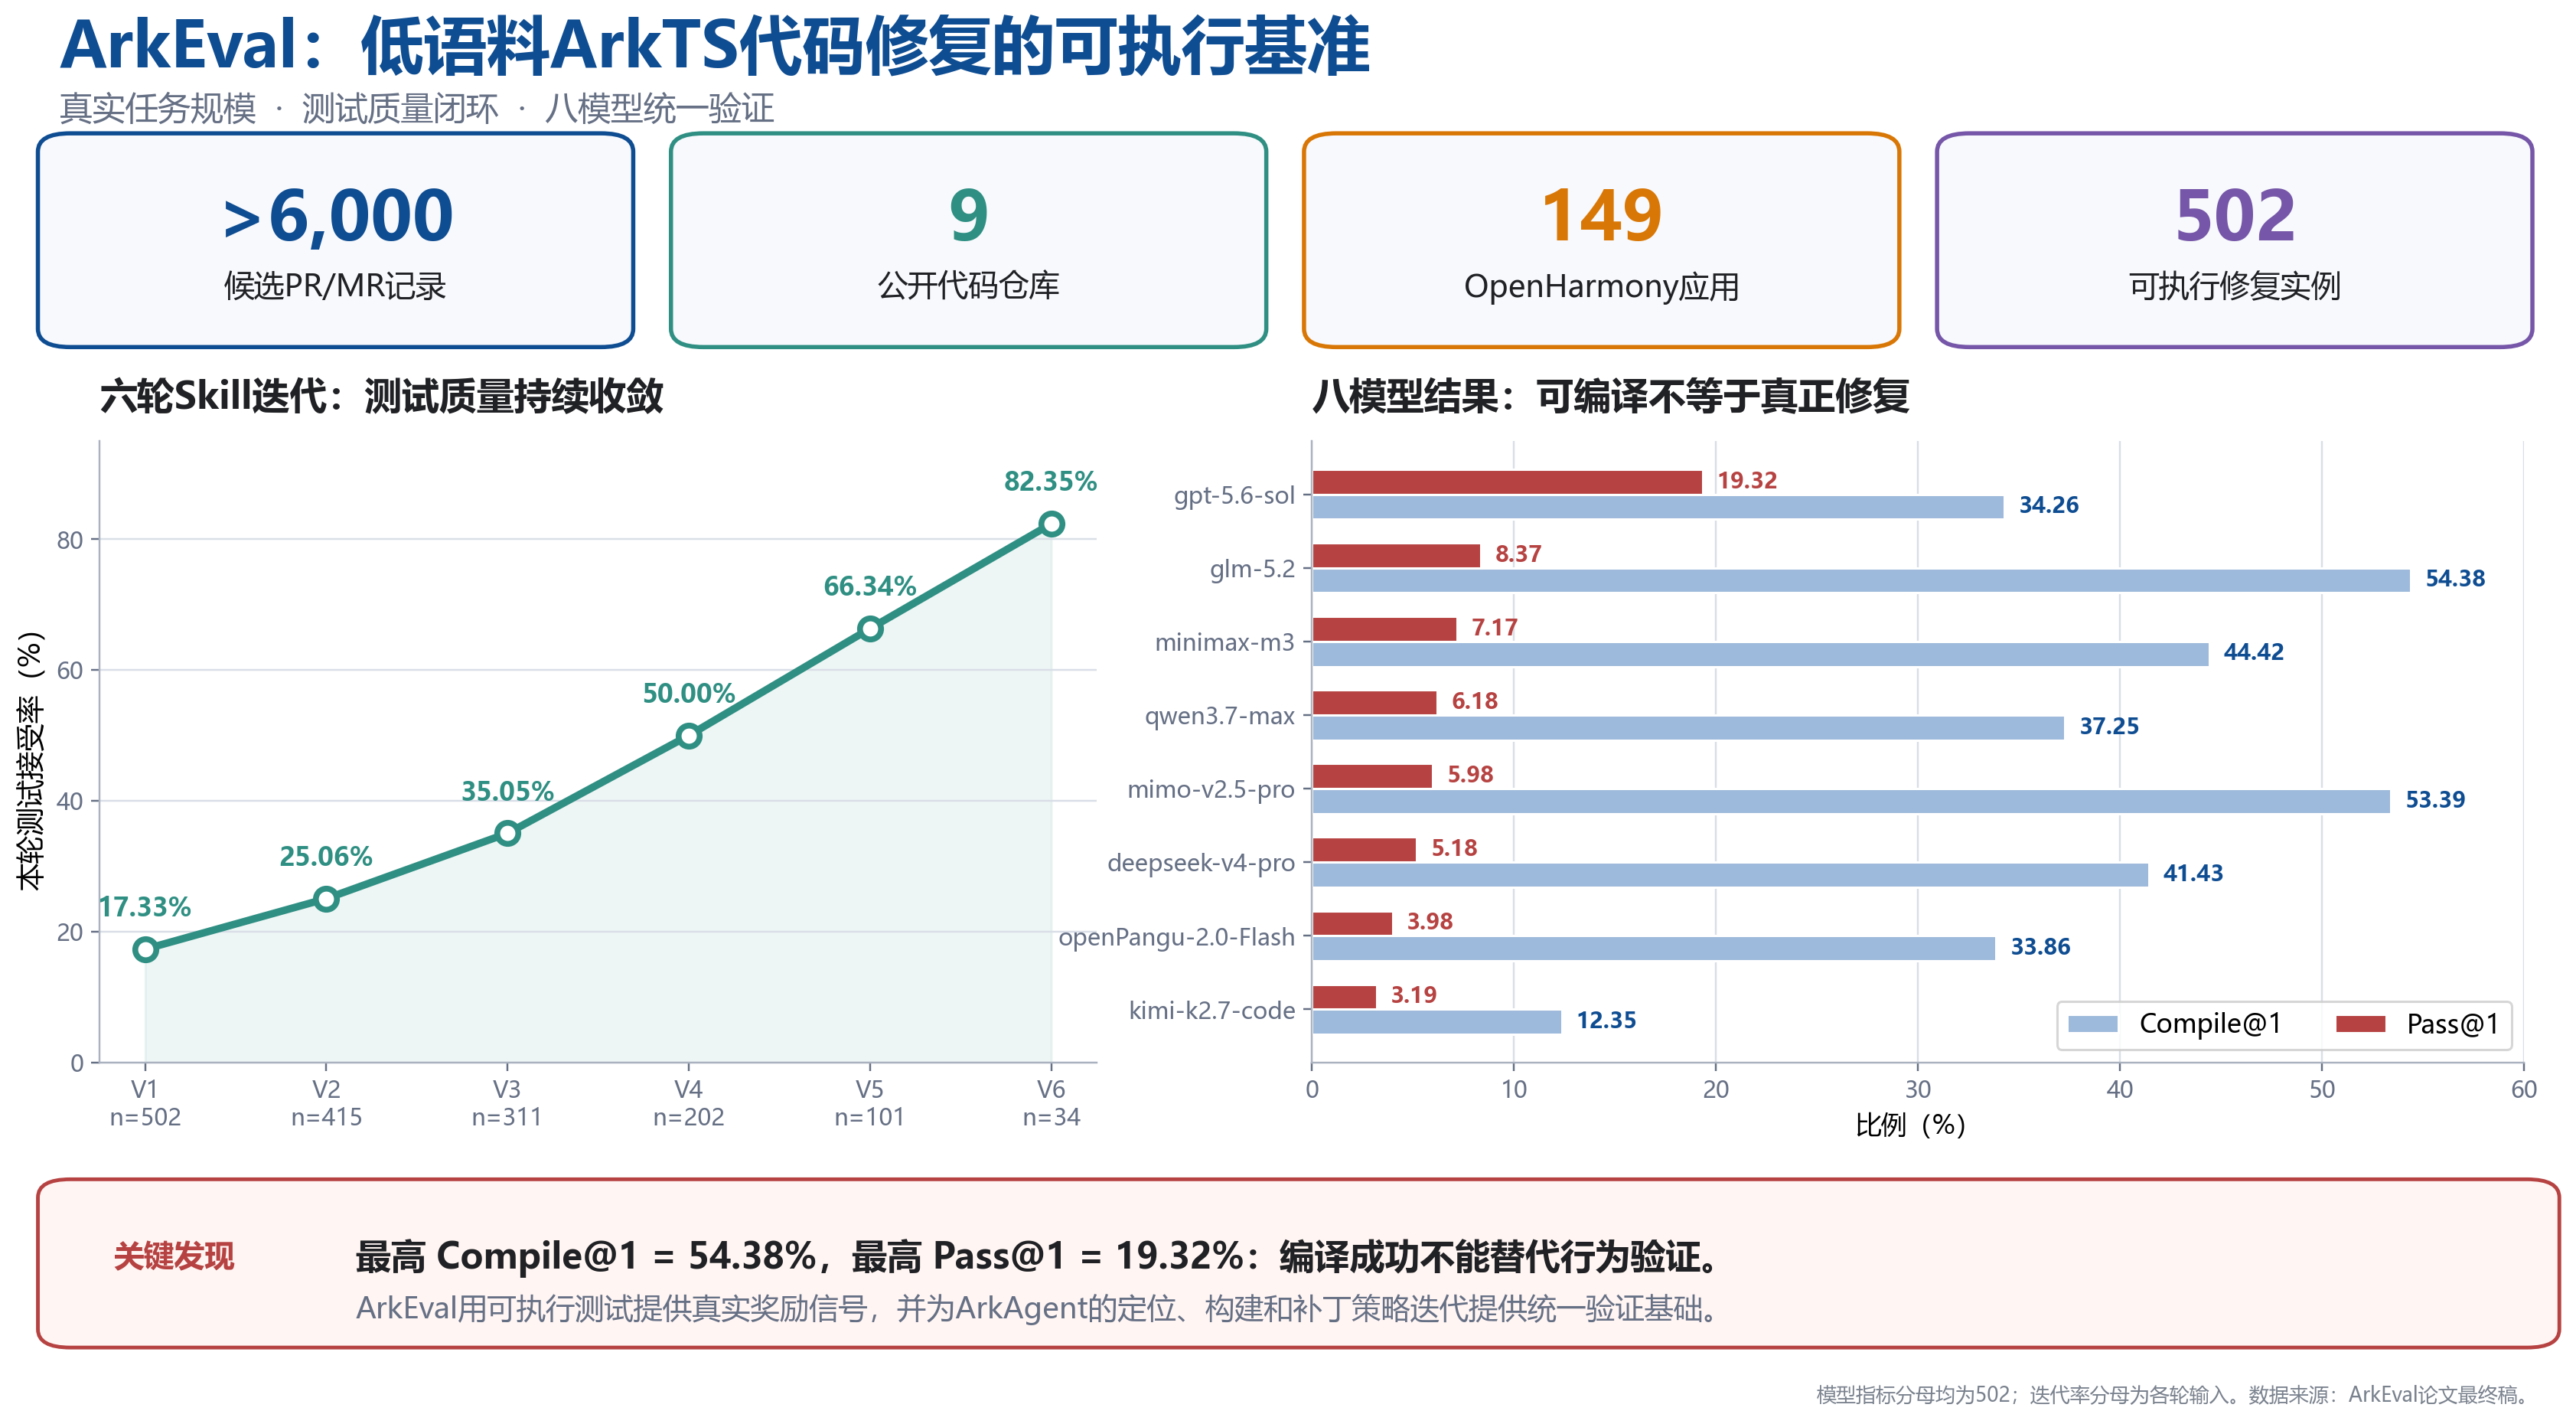The image size is (2576, 1424).
Task: Click the '比例 (%)' x-axis title
Action: click(1910, 1125)
